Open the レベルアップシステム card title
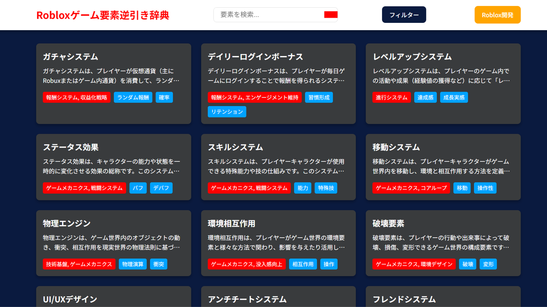The image size is (547, 307). 412,56
